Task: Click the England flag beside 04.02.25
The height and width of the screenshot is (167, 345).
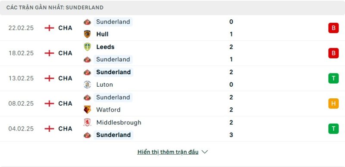Action: click(49, 129)
